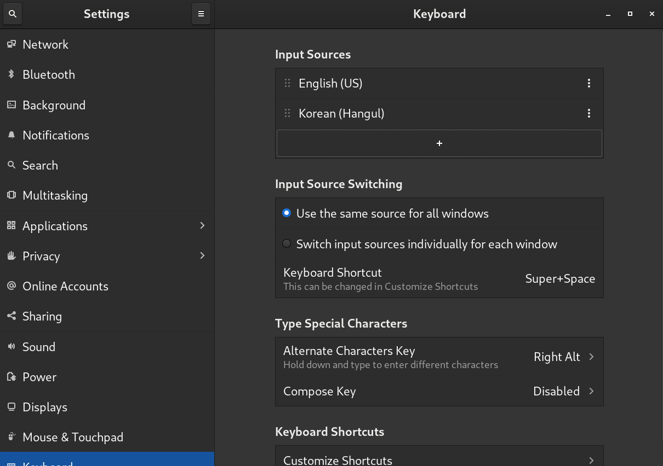The height and width of the screenshot is (466, 663).
Task: Open the Displays settings panel
Action: click(45, 407)
